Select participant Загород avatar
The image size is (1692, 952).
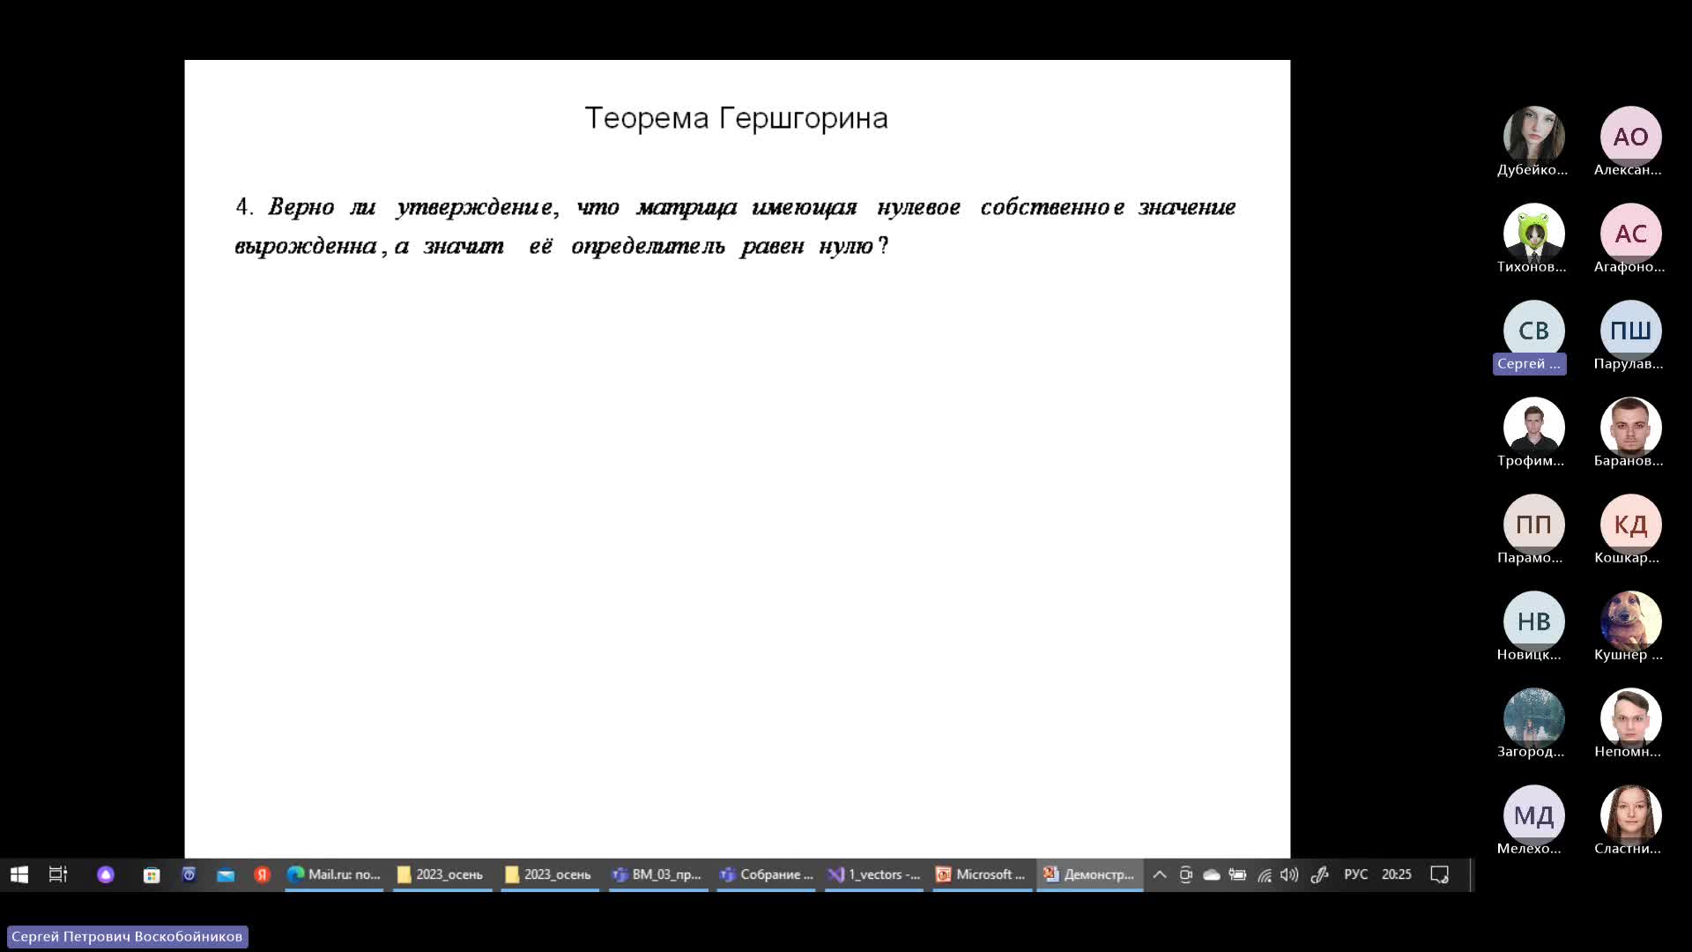pyautogui.click(x=1533, y=718)
